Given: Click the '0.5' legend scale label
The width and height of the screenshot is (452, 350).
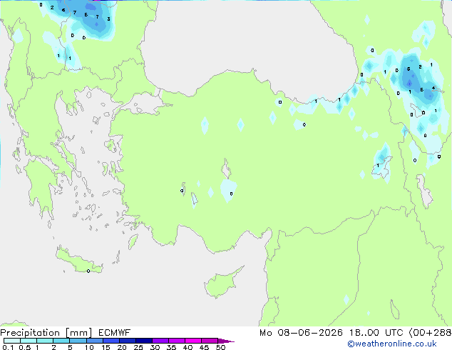Looking at the screenshot, I should tap(25, 347).
